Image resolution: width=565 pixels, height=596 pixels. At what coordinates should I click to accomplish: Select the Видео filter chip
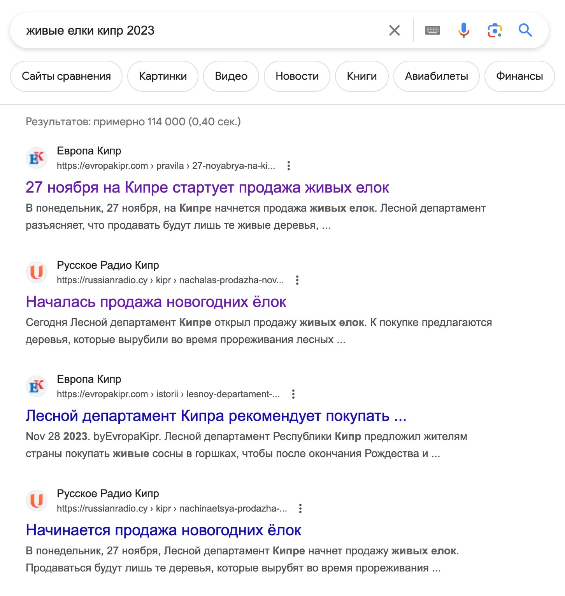point(231,76)
